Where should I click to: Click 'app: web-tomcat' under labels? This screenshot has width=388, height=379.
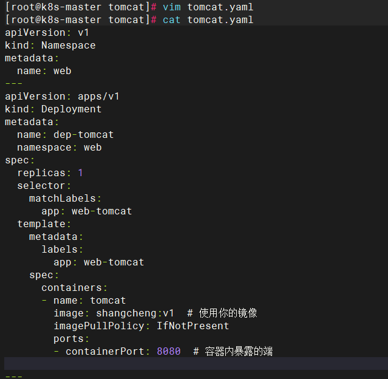point(99,262)
